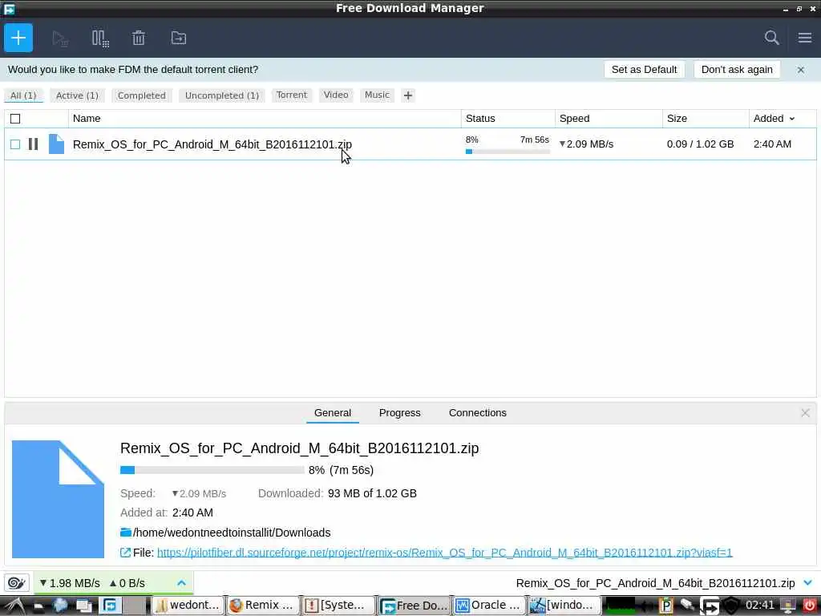
Task: Click the shield tray icon
Action: (x=731, y=606)
